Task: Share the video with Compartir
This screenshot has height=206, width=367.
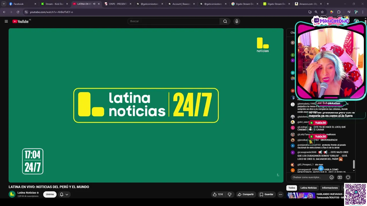Action: click(x=246, y=194)
